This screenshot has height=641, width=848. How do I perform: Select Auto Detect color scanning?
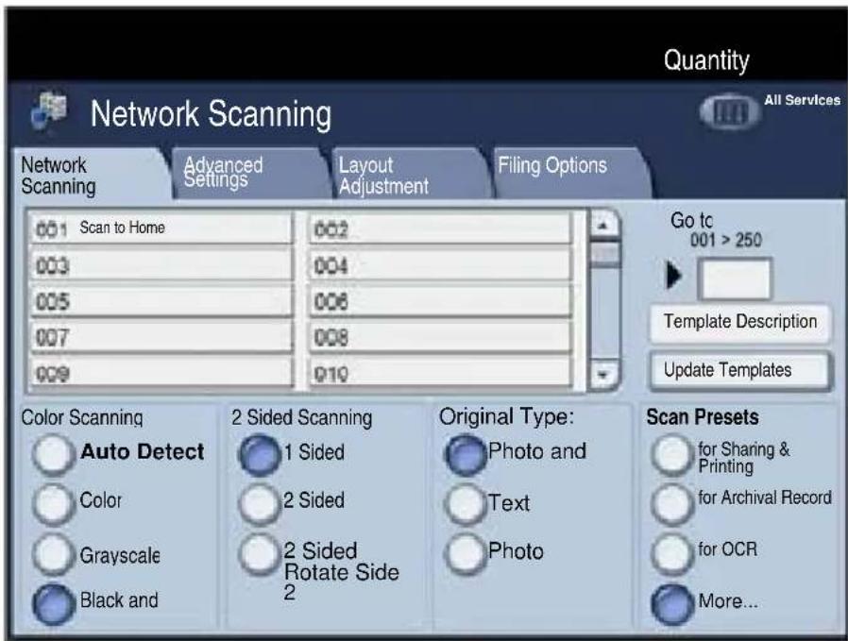[x=53, y=454]
